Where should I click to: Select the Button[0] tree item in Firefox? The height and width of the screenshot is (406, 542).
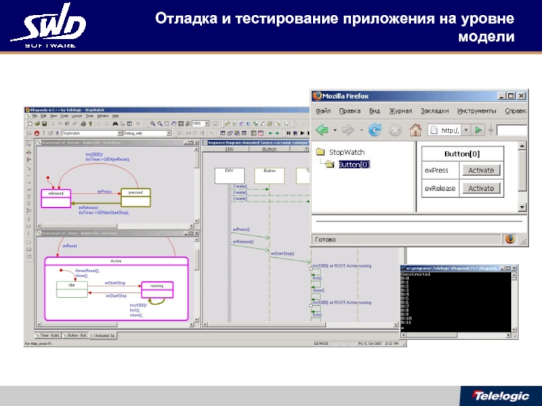point(354,164)
